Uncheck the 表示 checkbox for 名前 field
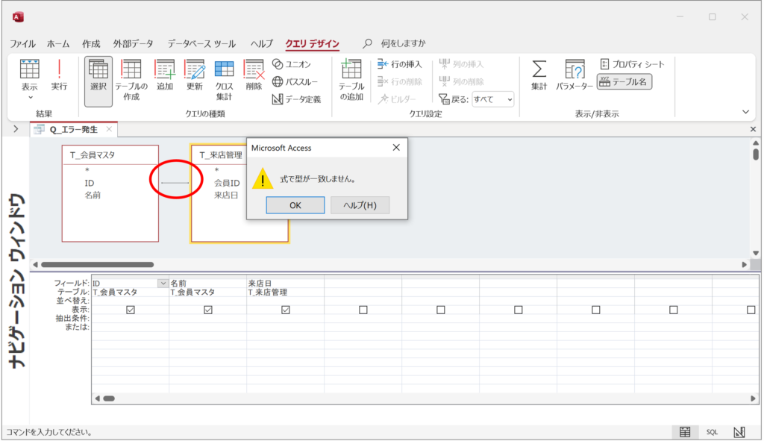 pyautogui.click(x=207, y=309)
